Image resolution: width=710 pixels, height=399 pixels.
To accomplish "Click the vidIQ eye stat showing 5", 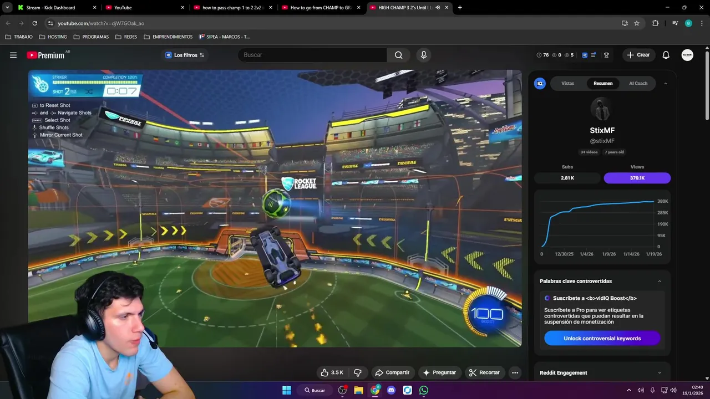I will click(569, 55).
